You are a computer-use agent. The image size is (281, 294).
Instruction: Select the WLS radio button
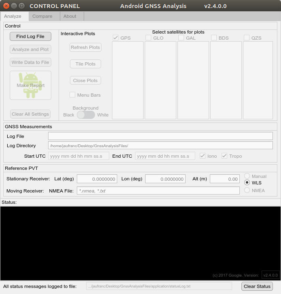pos(247,183)
